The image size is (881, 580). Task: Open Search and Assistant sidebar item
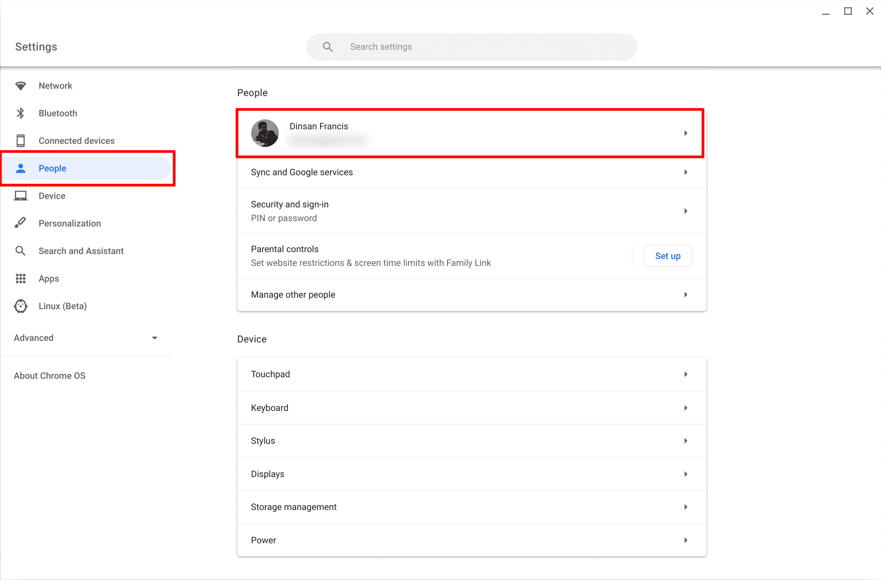click(x=81, y=251)
